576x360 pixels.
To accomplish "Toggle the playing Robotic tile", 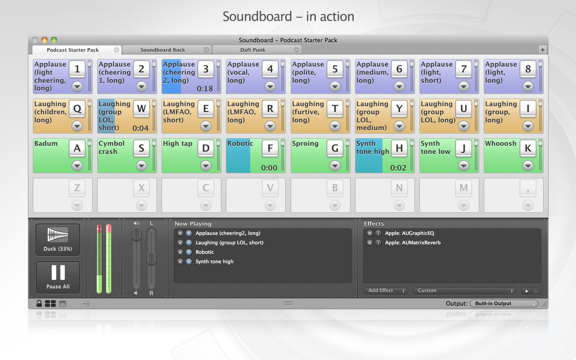I will pyautogui.click(x=256, y=156).
